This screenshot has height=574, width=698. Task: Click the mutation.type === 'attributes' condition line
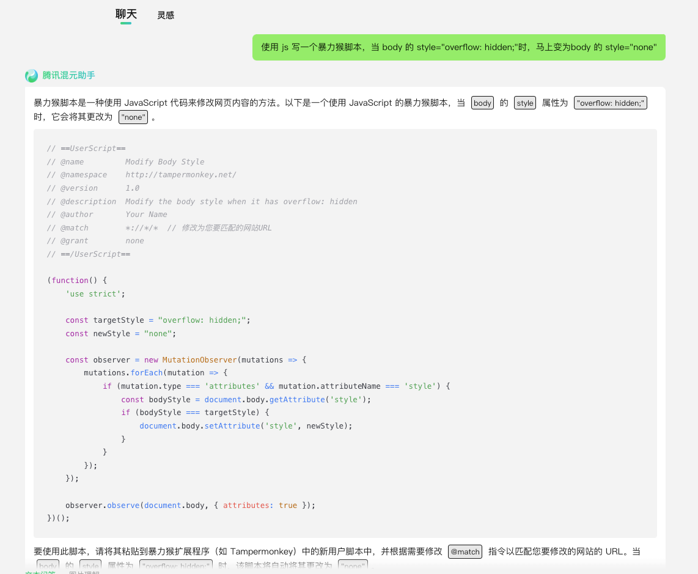coord(276,386)
